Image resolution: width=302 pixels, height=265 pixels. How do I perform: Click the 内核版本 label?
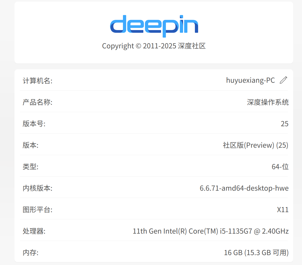point(38,188)
